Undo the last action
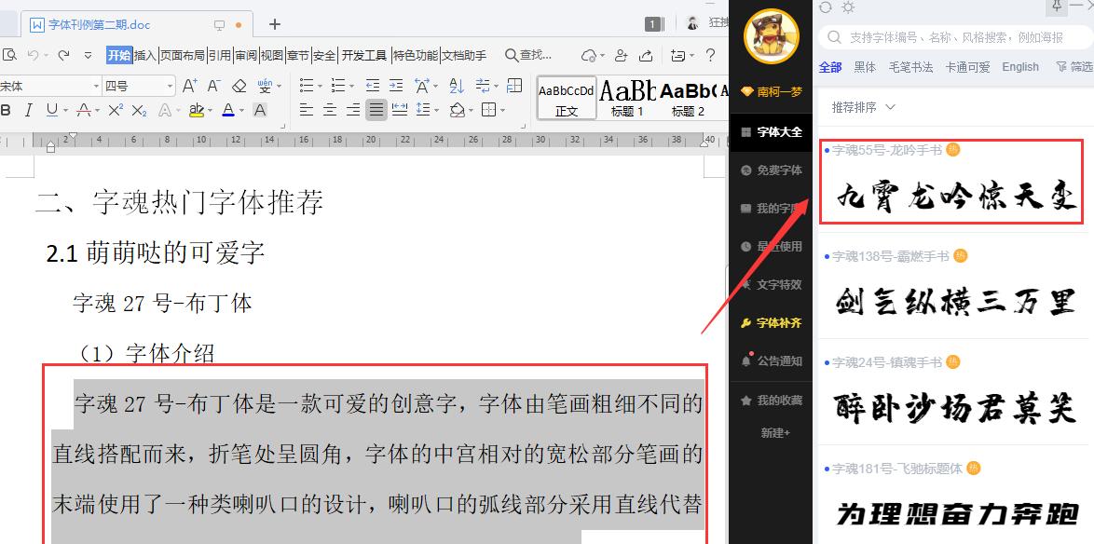1094x544 pixels. (33, 55)
